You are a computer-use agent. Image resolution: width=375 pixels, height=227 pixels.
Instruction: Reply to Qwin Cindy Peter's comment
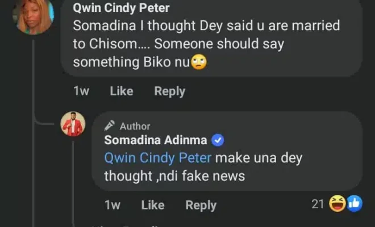(x=169, y=91)
